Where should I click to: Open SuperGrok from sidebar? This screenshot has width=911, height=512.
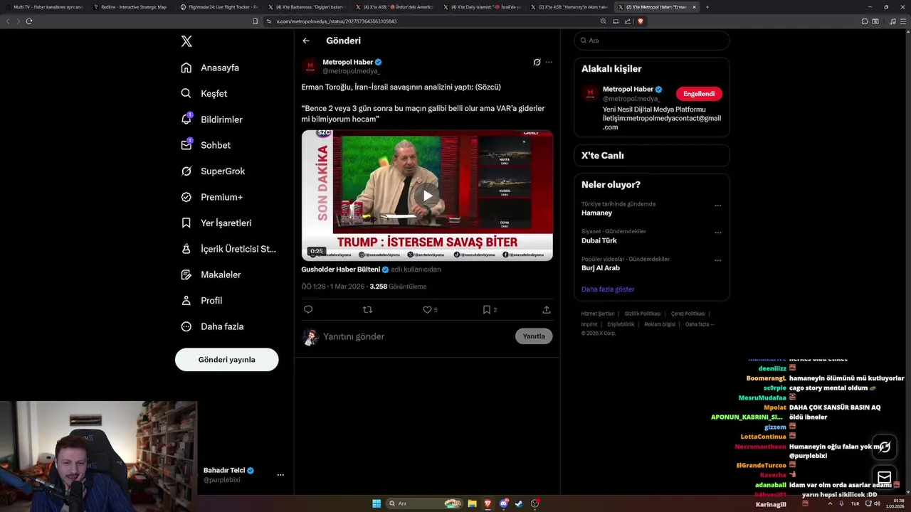pyautogui.click(x=213, y=171)
